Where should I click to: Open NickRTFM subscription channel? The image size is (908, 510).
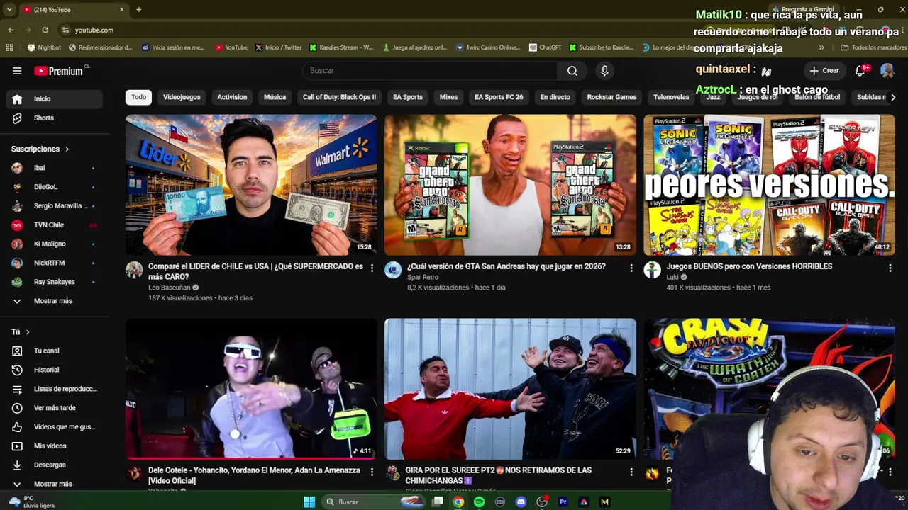point(55,263)
